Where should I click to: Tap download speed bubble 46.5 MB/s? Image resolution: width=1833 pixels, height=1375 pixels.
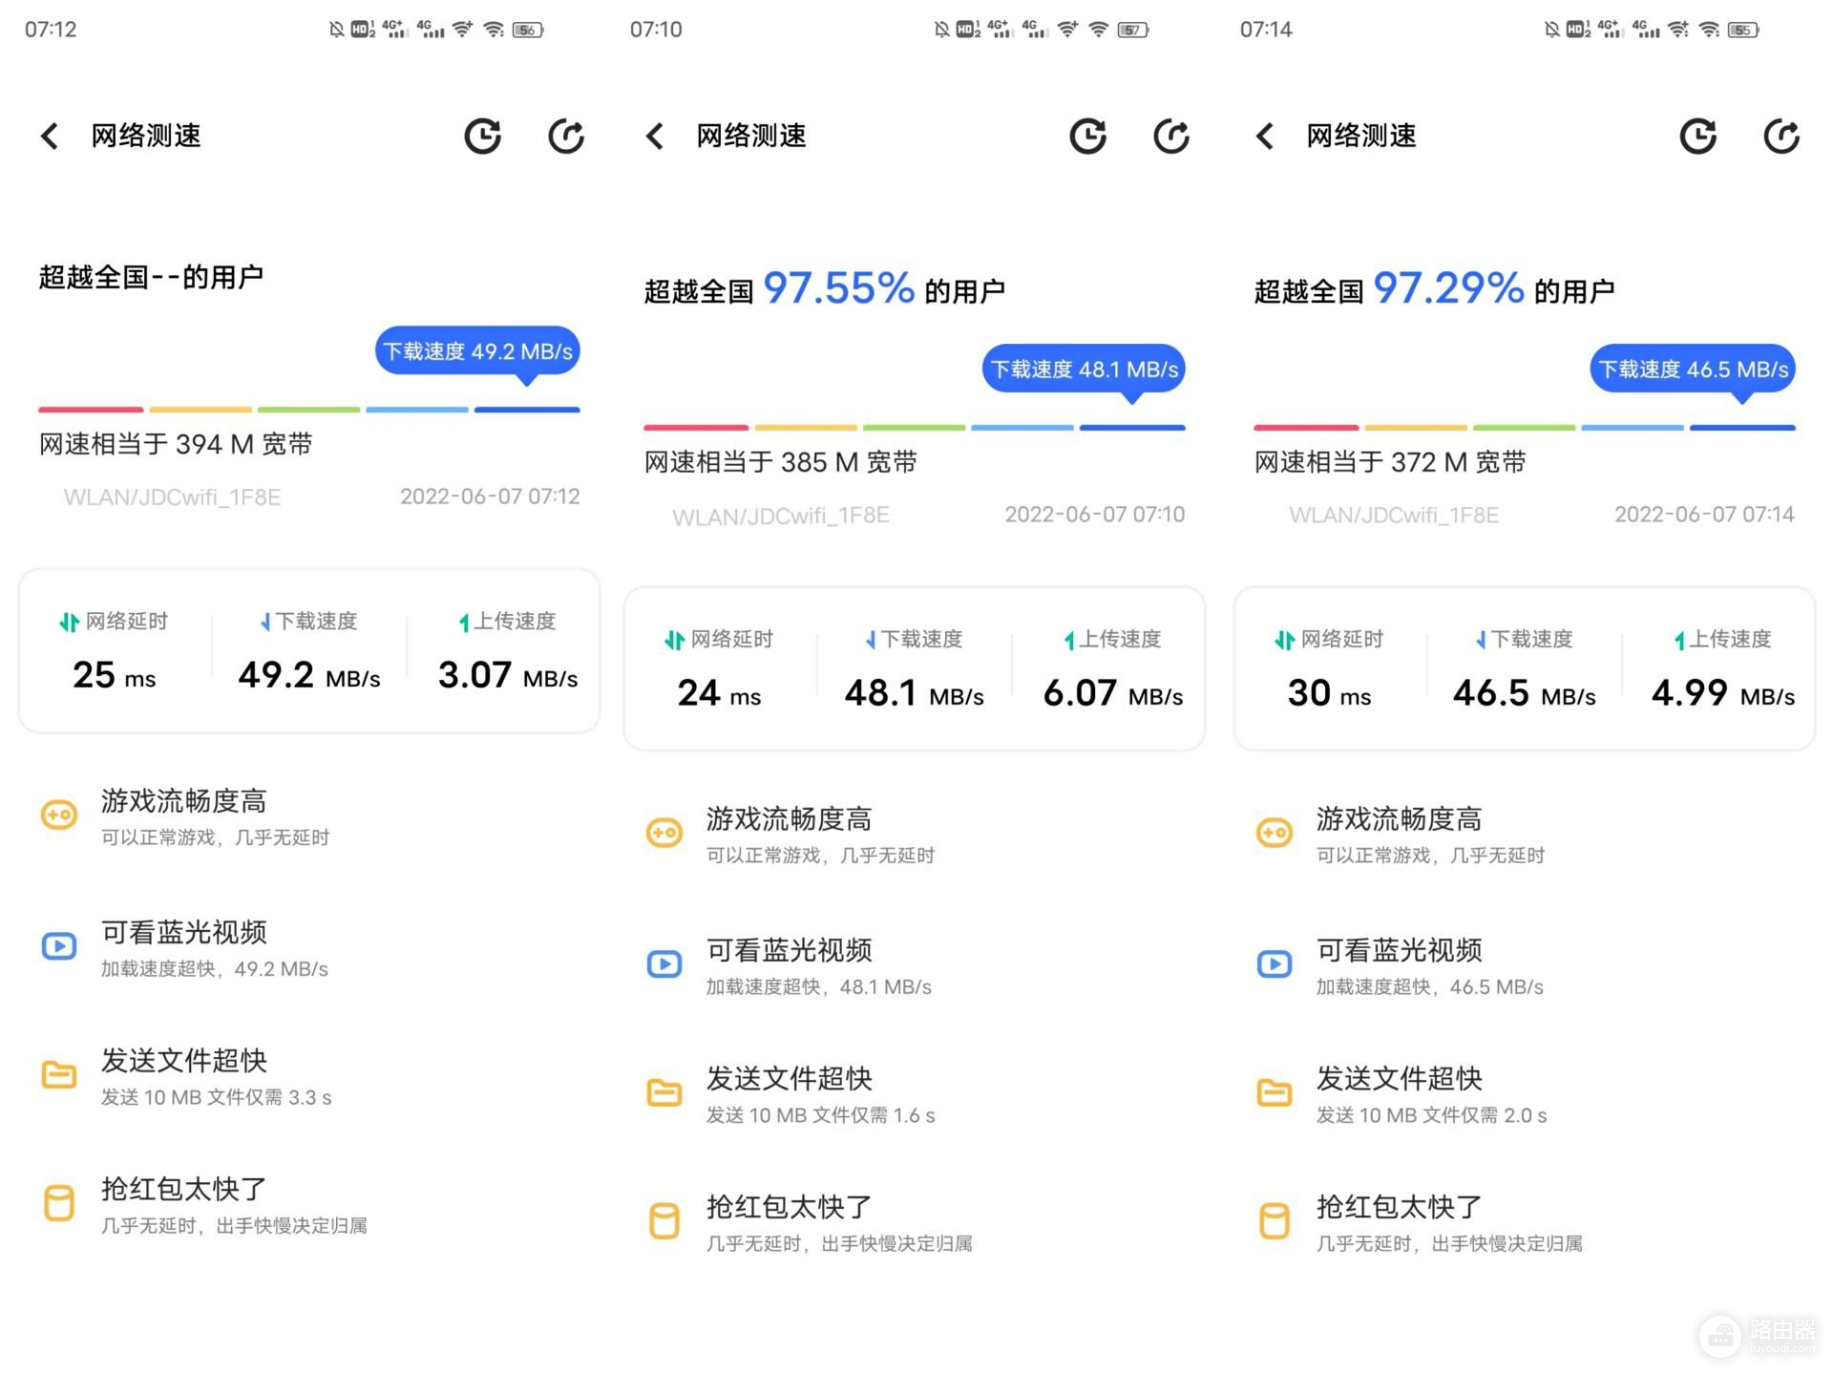coord(1693,370)
